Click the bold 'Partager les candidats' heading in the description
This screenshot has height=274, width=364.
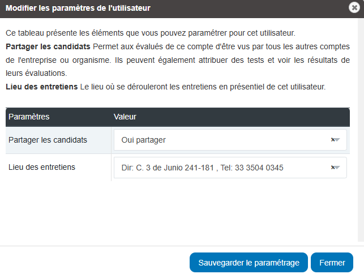pyautogui.click(x=48, y=46)
